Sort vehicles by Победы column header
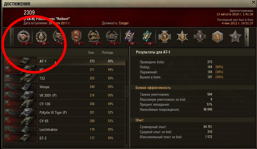257x149 pixels. coord(108,53)
